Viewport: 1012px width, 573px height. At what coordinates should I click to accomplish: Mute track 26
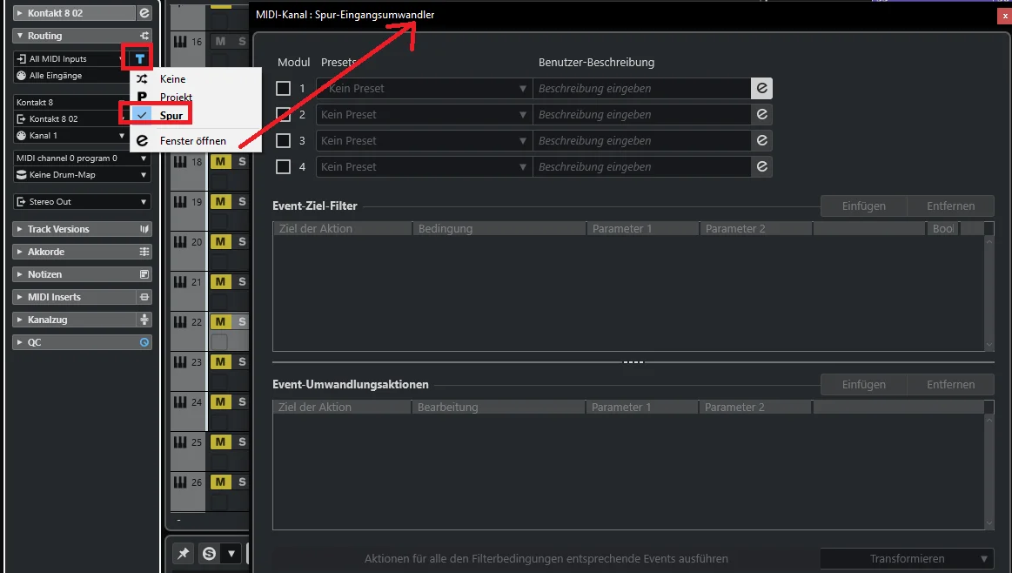(x=221, y=482)
